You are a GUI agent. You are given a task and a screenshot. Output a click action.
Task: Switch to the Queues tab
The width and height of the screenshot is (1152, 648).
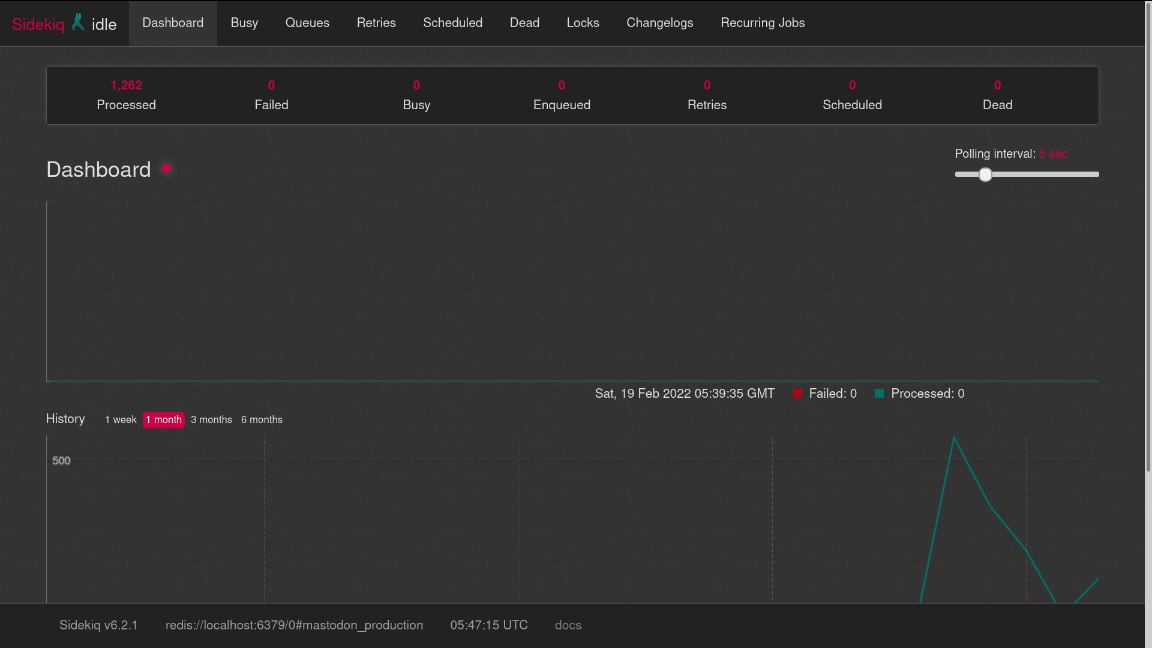[x=307, y=23]
